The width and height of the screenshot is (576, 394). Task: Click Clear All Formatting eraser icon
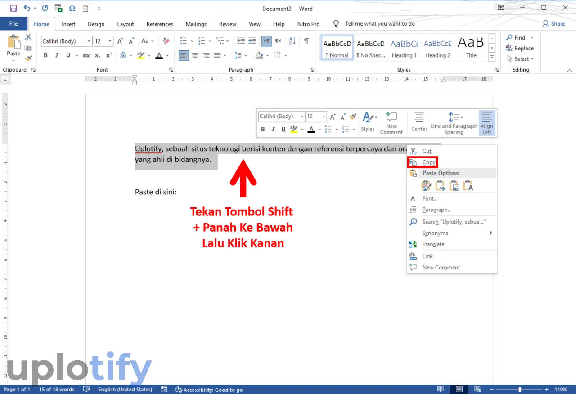pos(166,41)
